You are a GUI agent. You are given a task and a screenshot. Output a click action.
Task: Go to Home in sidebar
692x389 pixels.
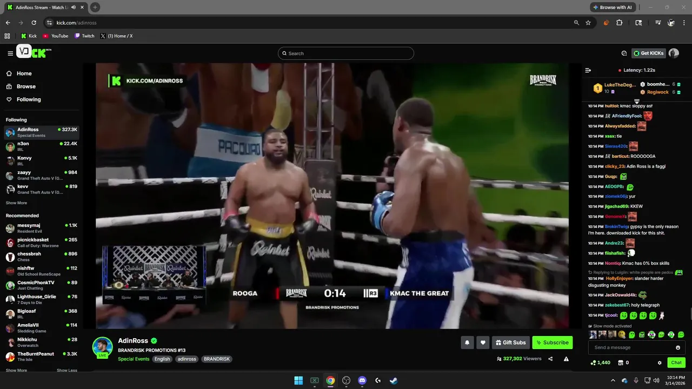[x=19, y=73]
